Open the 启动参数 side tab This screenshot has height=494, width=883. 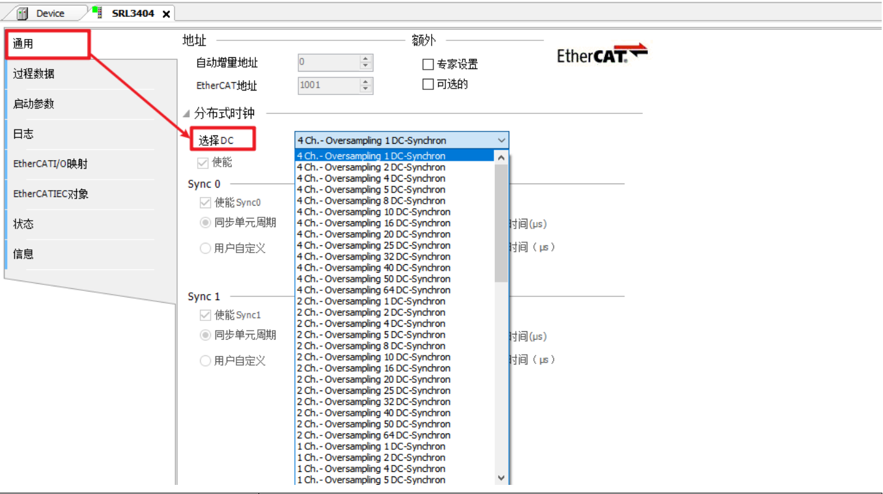[x=34, y=104]
